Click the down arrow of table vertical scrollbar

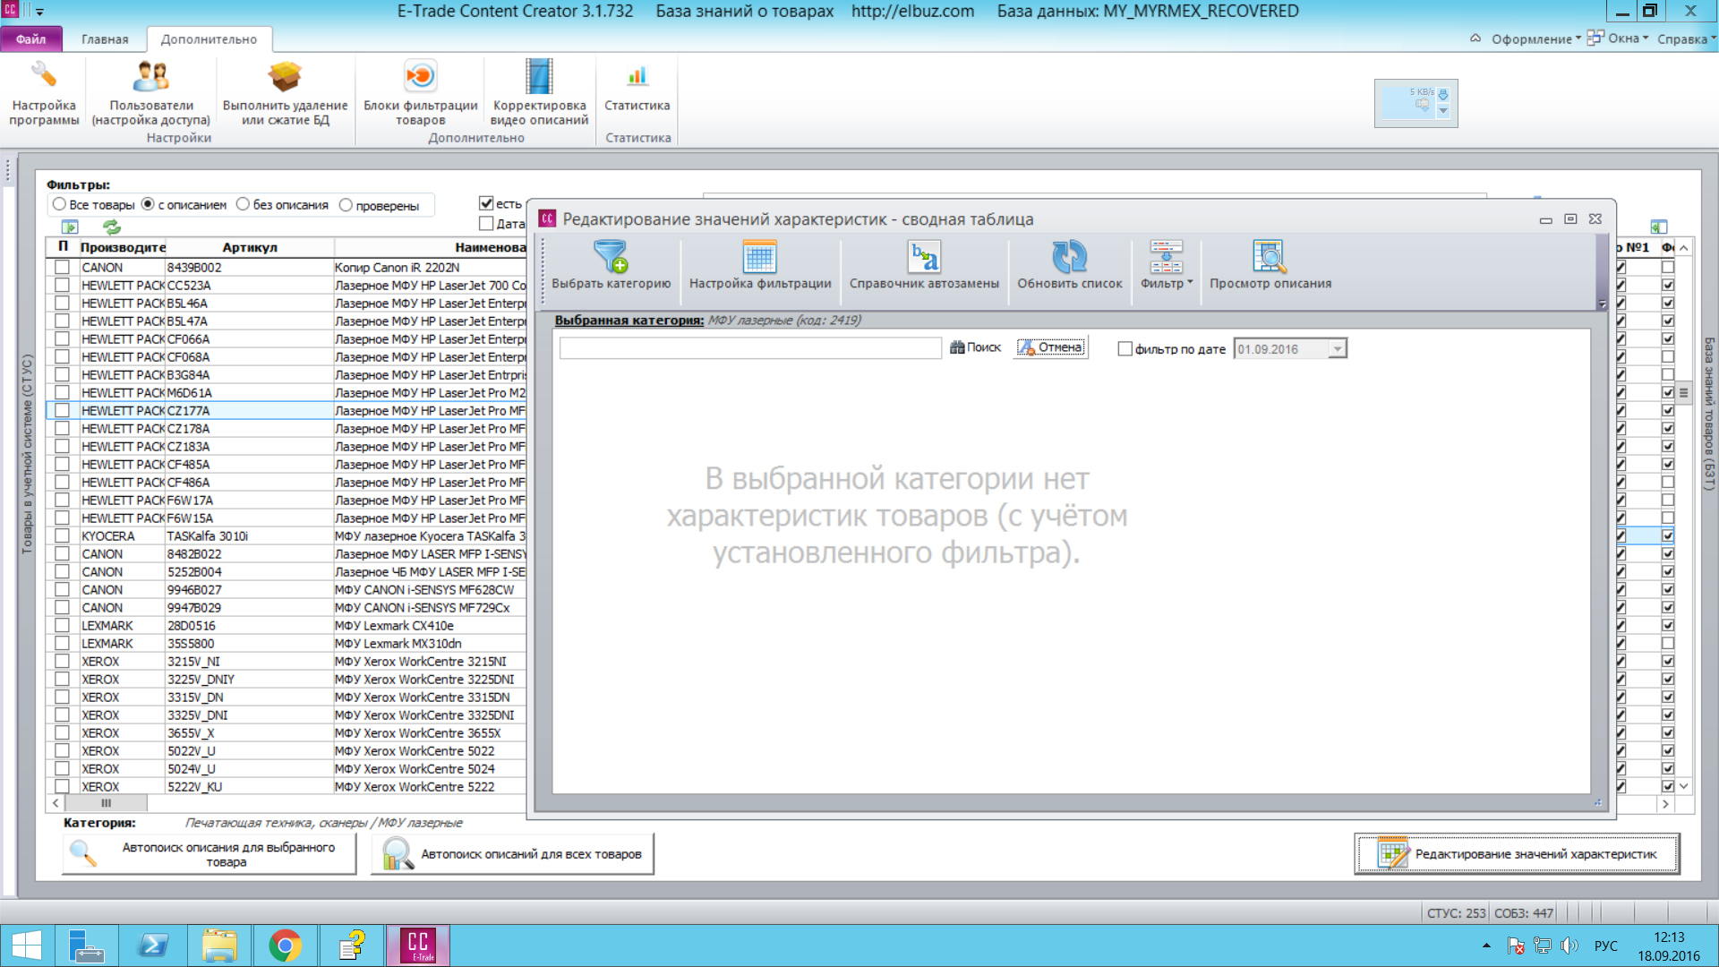point(1684,786)
